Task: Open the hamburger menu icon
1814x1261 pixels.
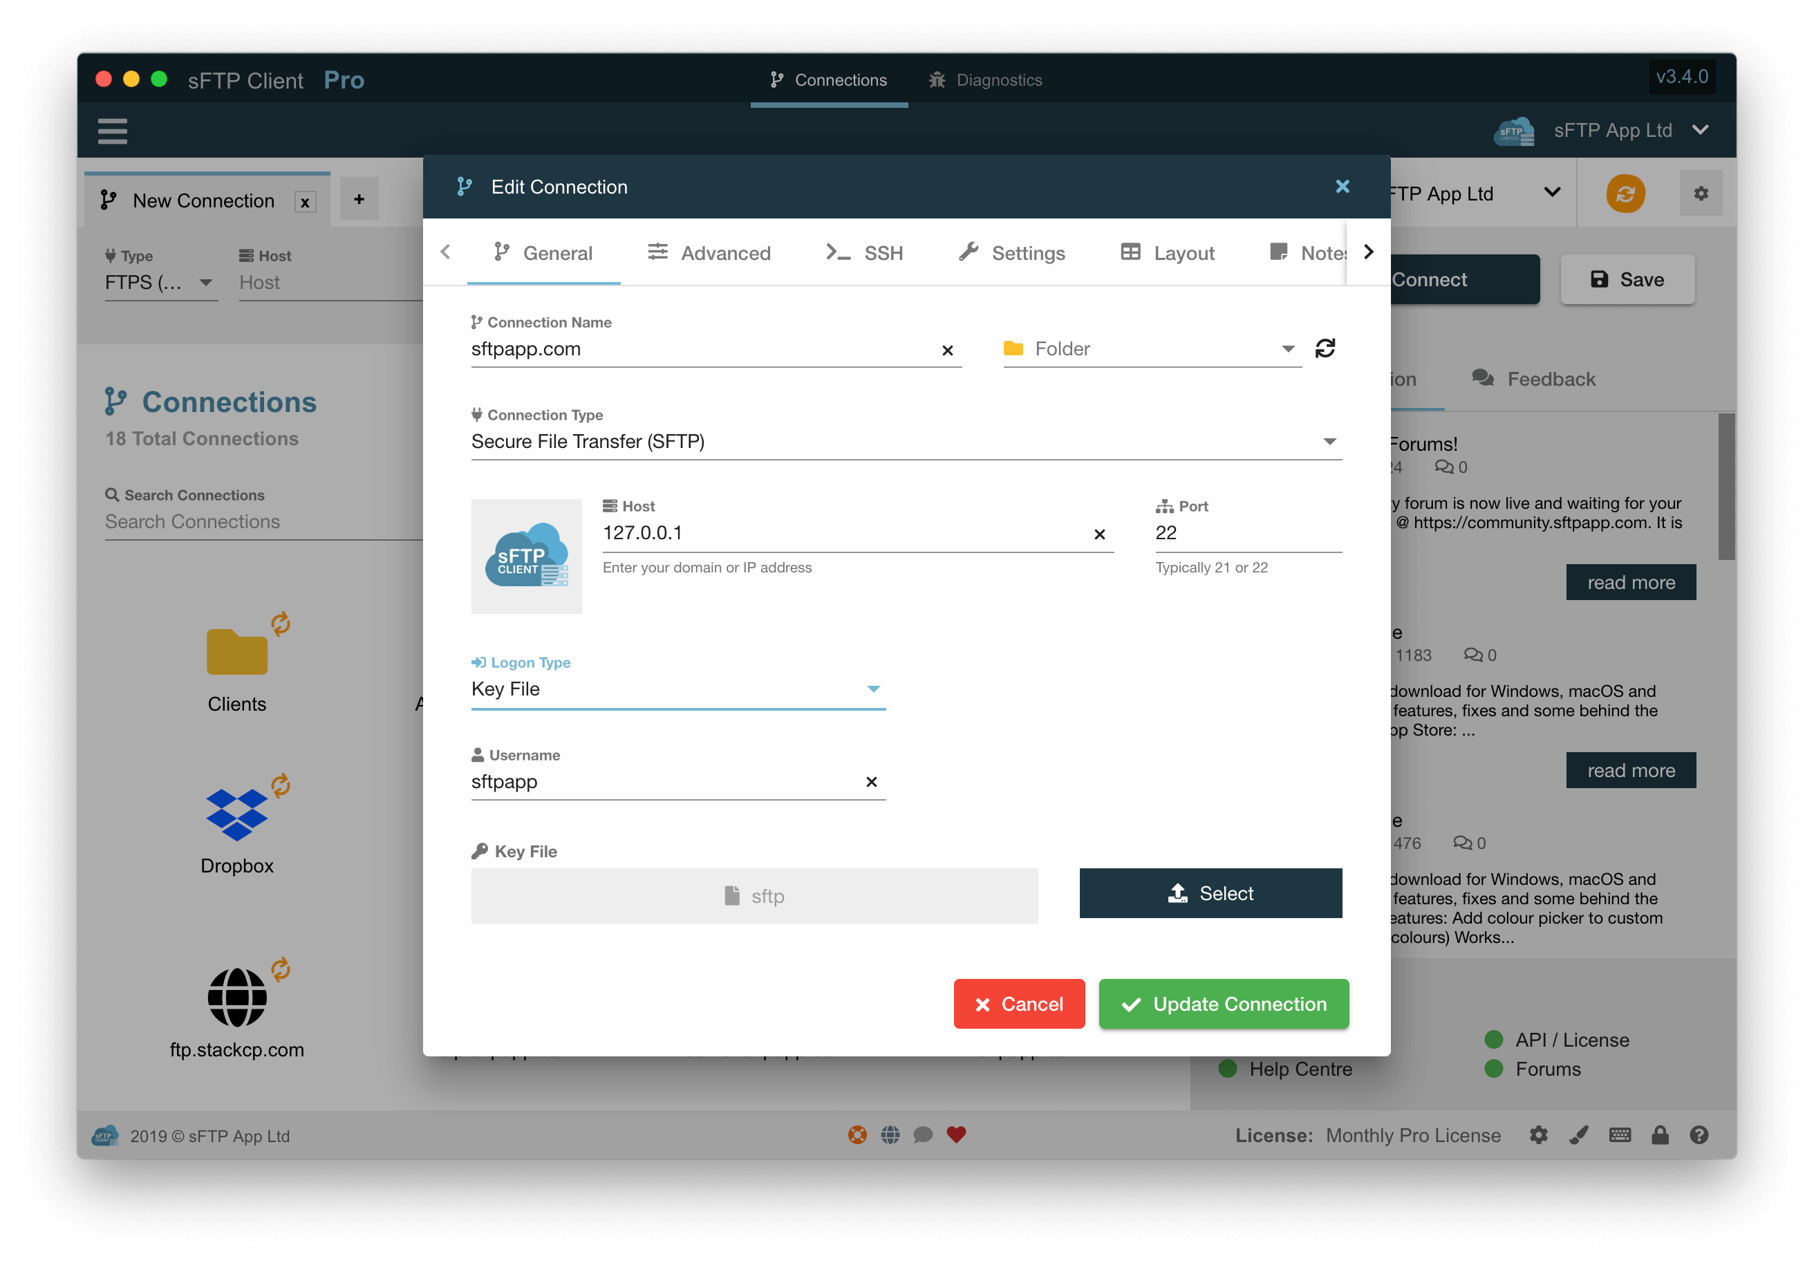Action: pyautogui.click(x=112, y=131)
